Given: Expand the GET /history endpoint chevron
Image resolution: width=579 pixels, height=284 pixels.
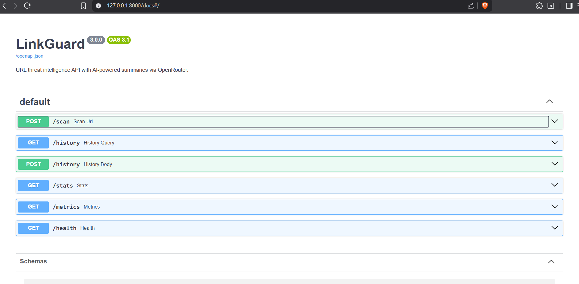Looking at the screenshot, I should [555, 142].
